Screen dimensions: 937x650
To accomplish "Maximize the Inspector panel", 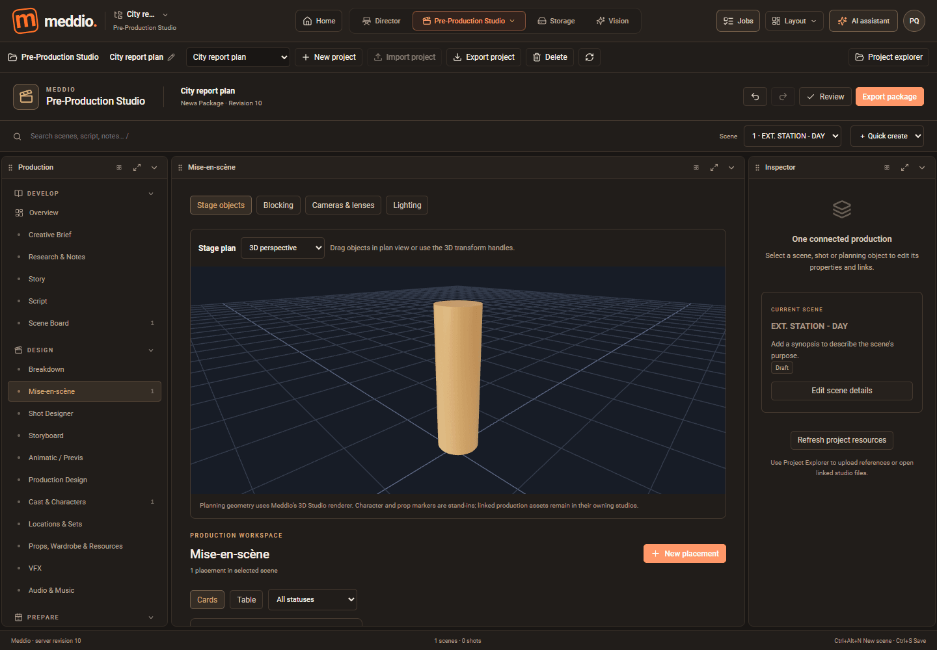I will pos(904,168).
